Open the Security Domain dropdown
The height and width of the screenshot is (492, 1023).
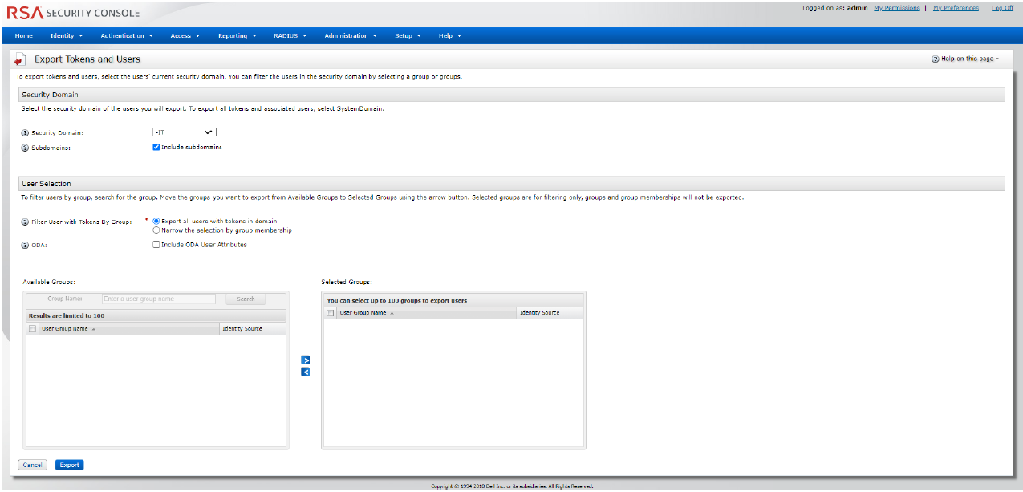185,132
